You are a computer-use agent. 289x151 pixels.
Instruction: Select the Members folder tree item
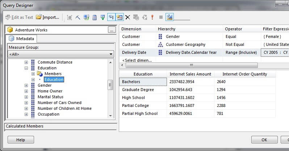53,74
